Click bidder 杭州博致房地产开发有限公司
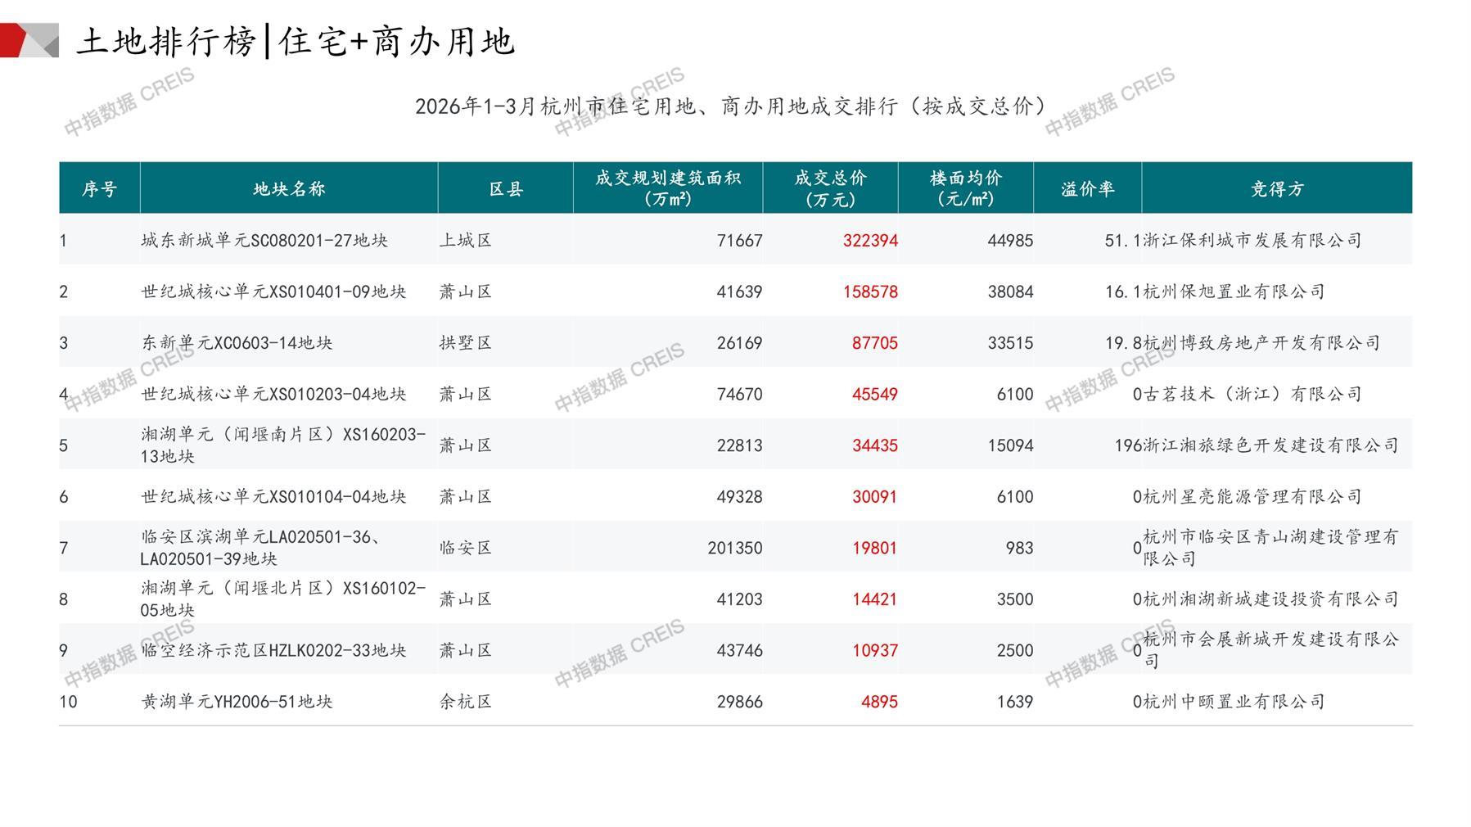Image resolution: width=1471 pixels, height=827 pixels. (1261, 343)
